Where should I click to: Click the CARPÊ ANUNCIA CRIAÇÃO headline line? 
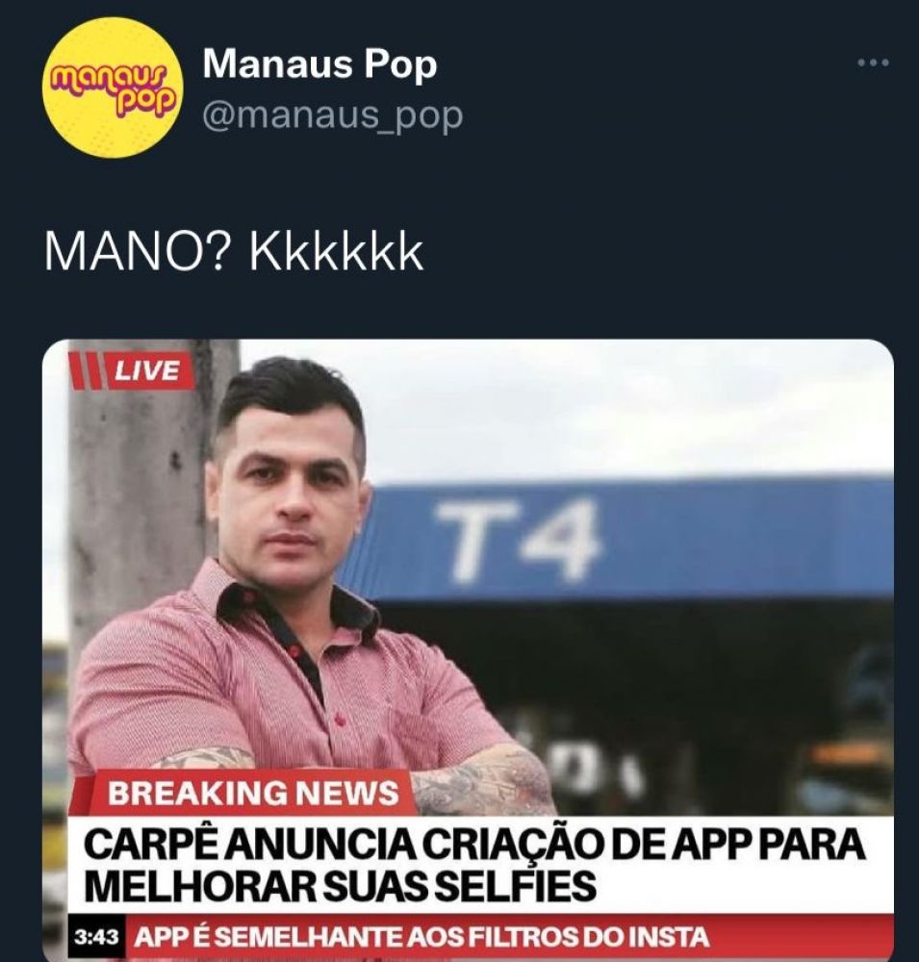[x=473, y=845]
